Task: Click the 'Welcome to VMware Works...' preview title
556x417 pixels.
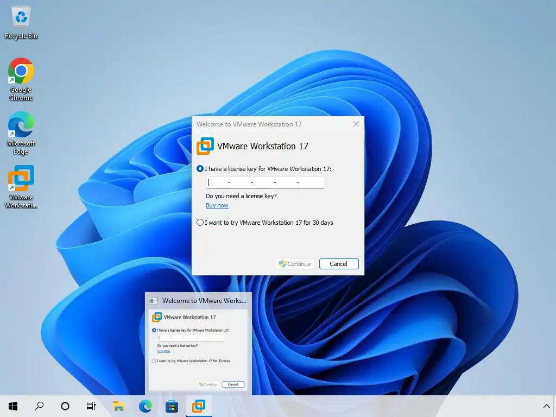Action: 204,301
